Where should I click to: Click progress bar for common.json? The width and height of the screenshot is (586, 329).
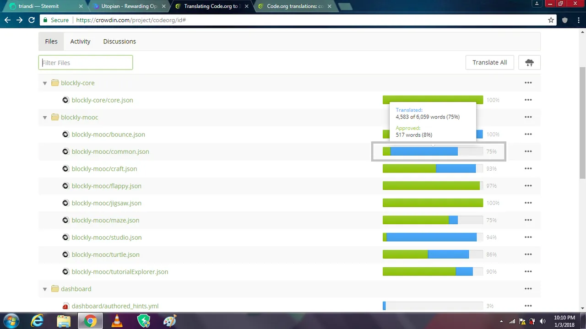click(x=433, y=151)
